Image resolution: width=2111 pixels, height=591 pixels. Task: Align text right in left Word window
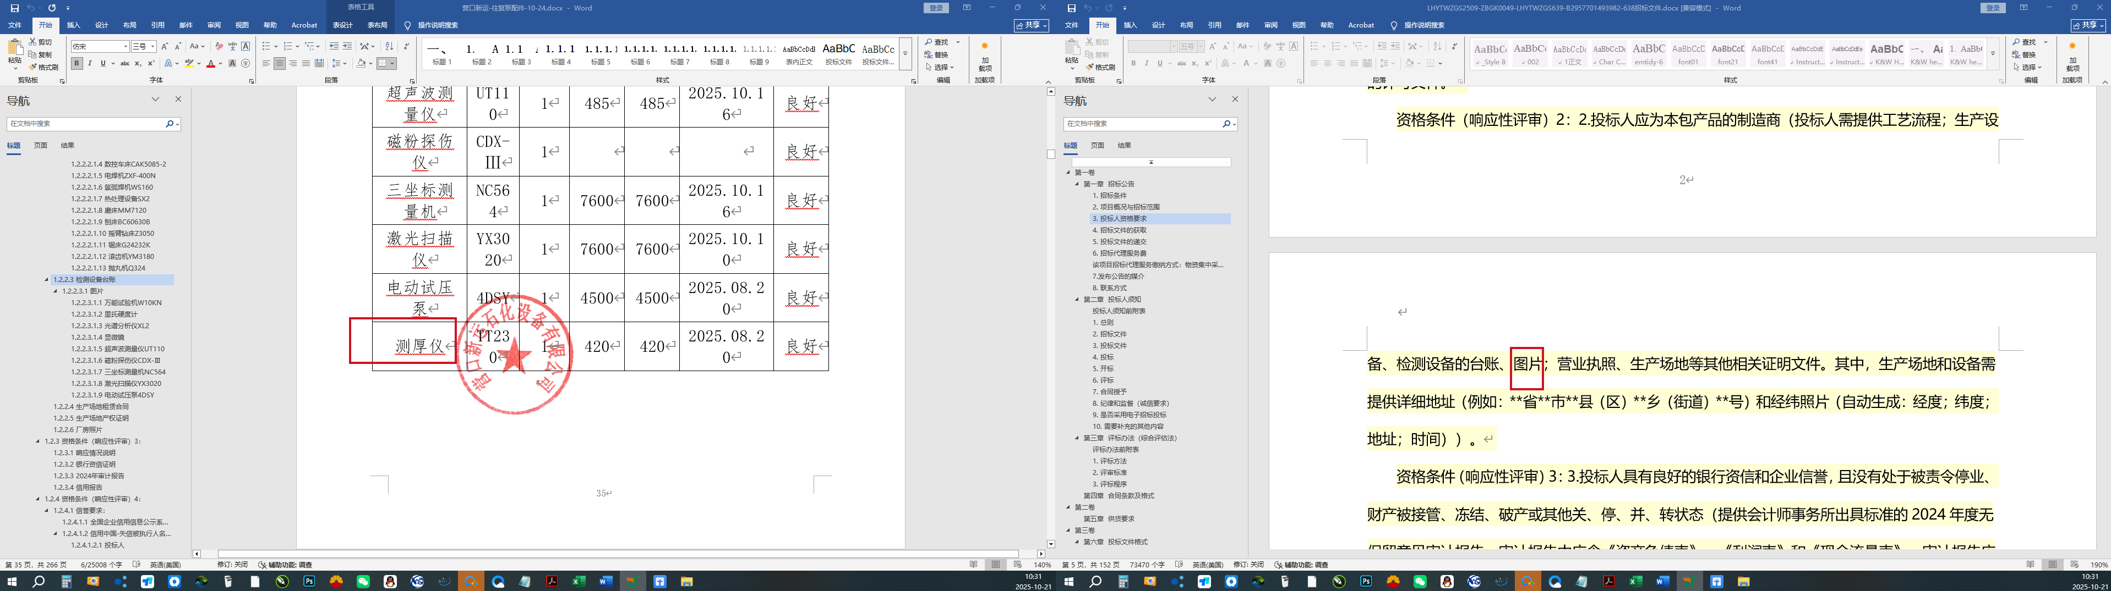click(x=292, y=63)
